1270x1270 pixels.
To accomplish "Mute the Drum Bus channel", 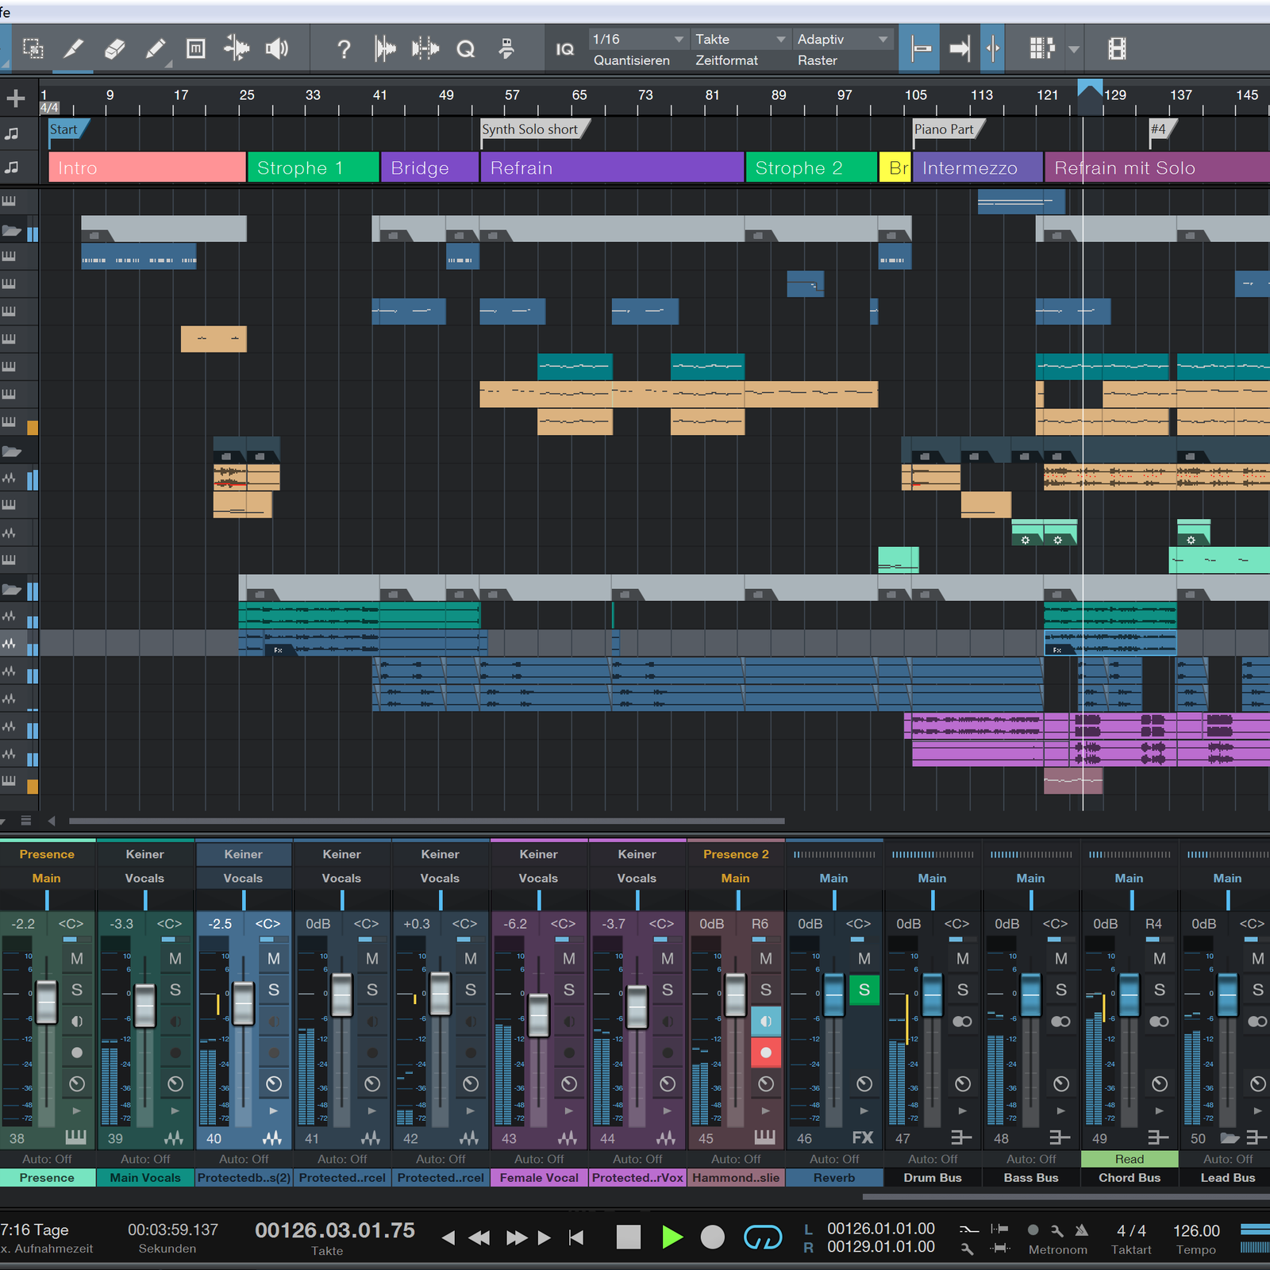I will 963,959.
